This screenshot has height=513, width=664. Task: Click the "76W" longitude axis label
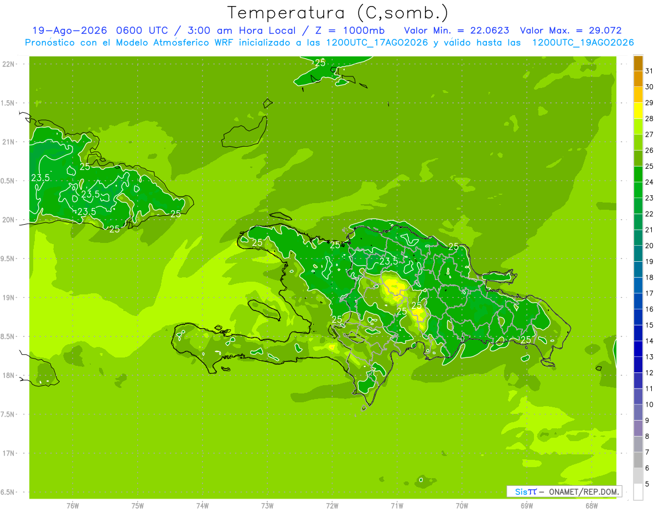click(x=72, y=506)
